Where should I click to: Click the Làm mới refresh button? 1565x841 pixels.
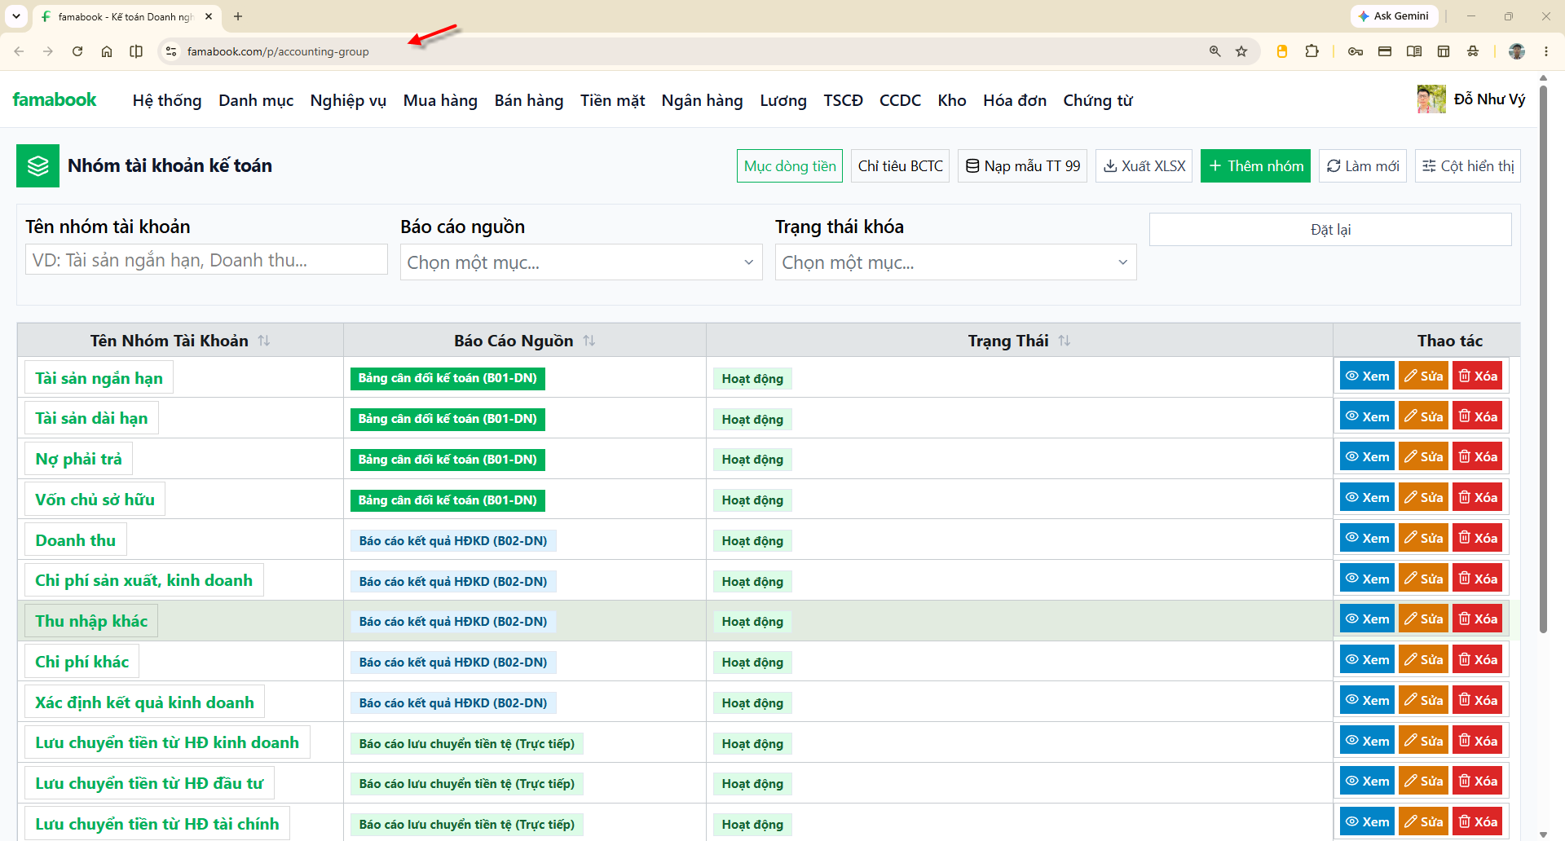click(1363, 165)
